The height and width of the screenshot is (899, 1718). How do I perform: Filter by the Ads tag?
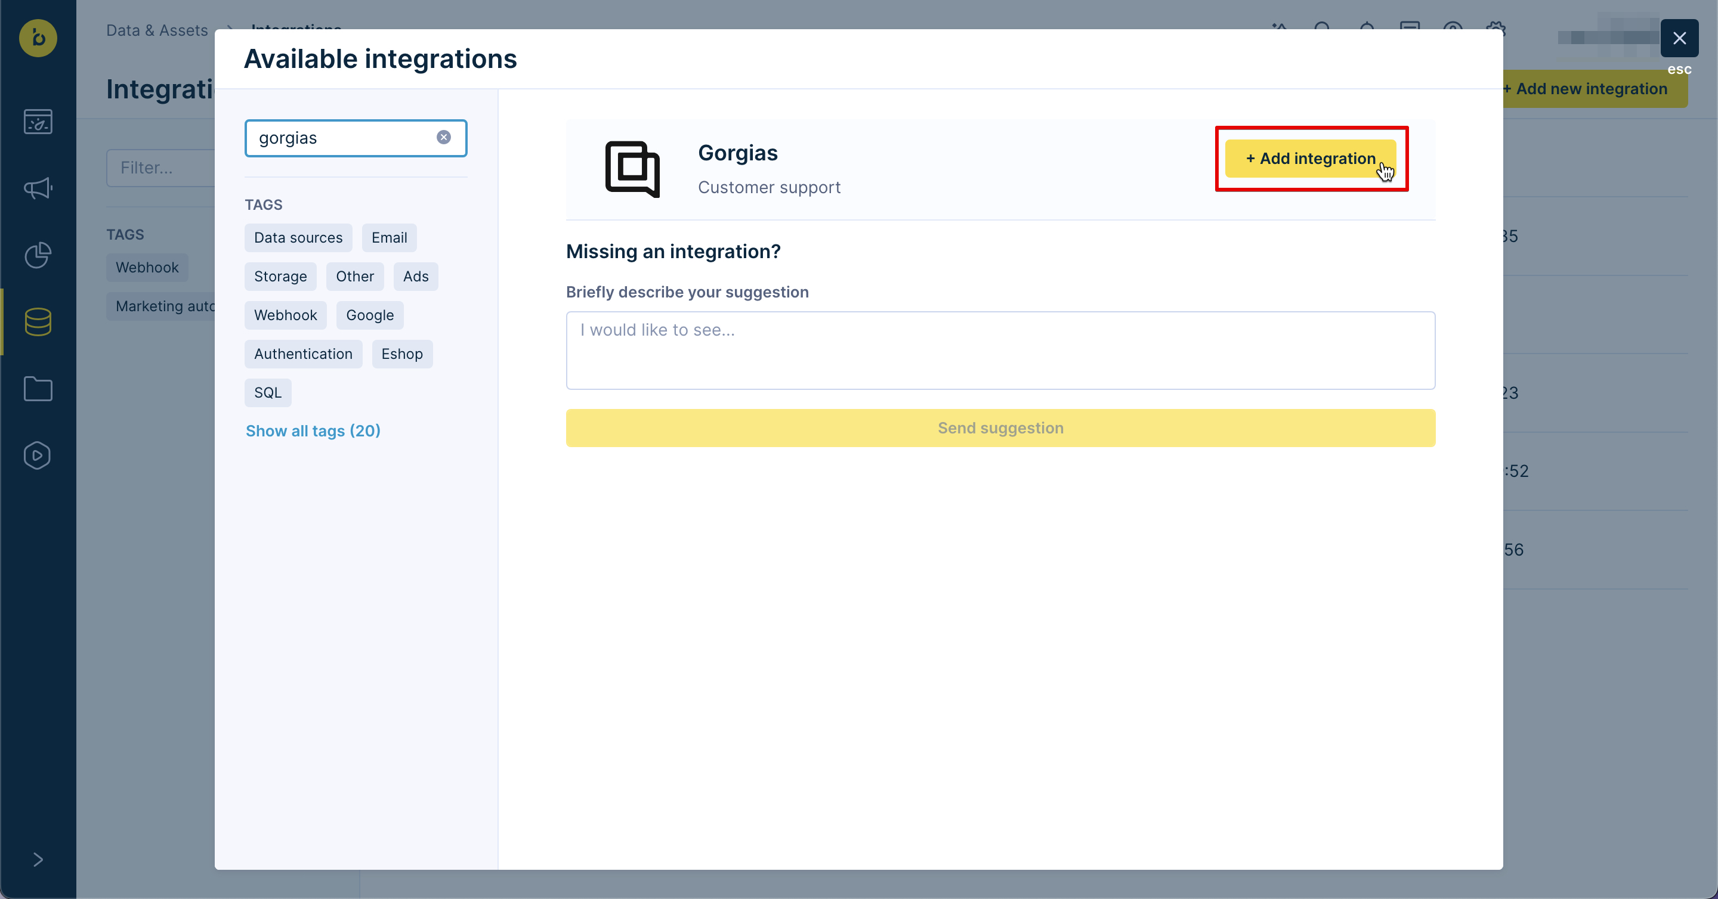coord(416,277)
